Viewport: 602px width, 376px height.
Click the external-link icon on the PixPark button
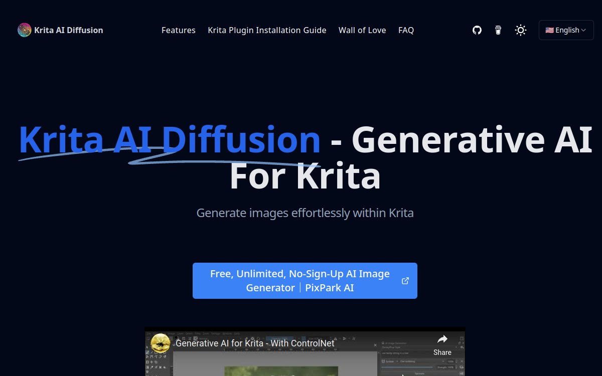(405, 281)
